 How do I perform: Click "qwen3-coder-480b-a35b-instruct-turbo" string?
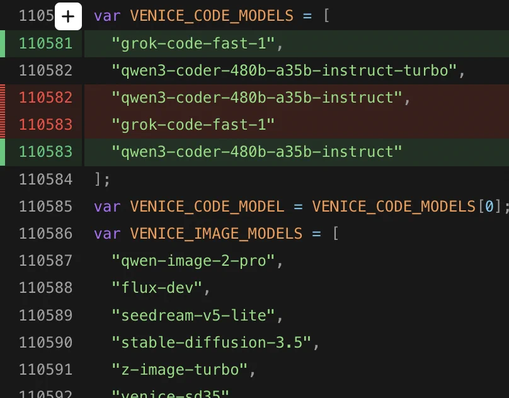(284, 71)
